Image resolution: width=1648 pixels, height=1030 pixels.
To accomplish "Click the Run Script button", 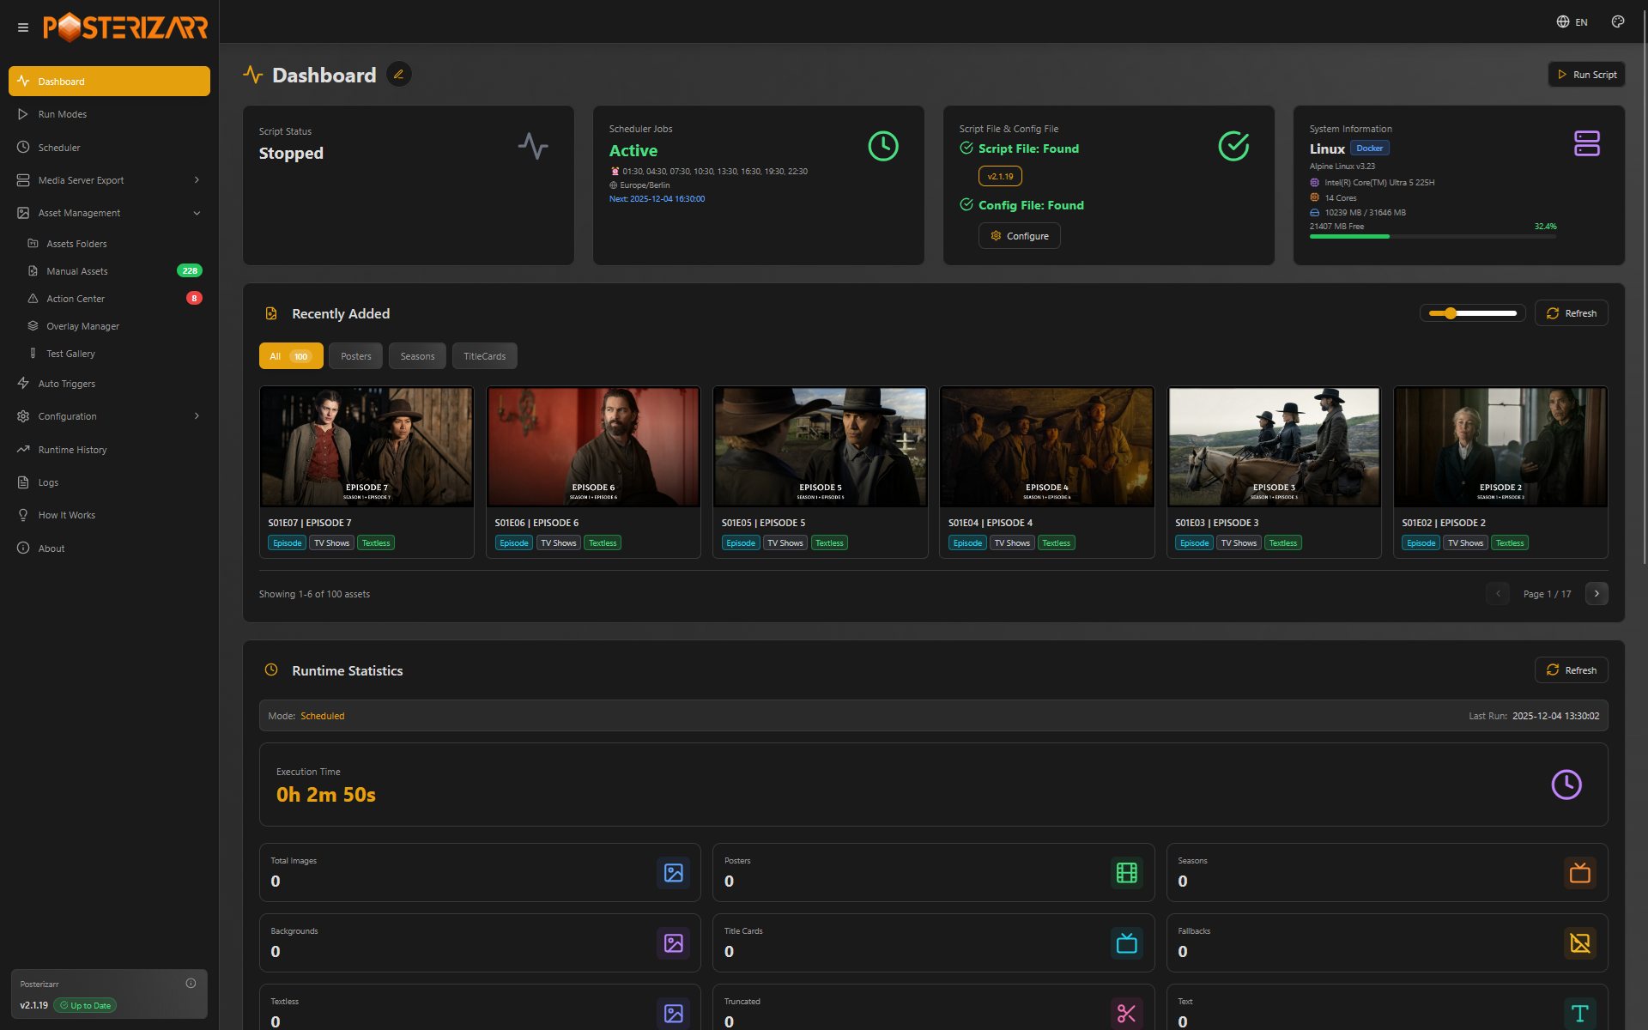I will (1585, 75).
